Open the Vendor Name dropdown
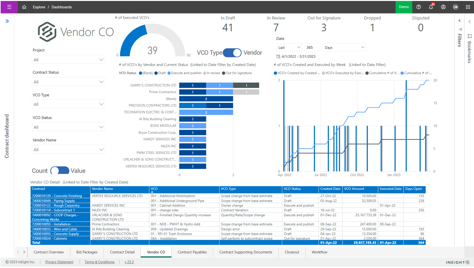This screenshot has width=474, height=268. (68, 150)
